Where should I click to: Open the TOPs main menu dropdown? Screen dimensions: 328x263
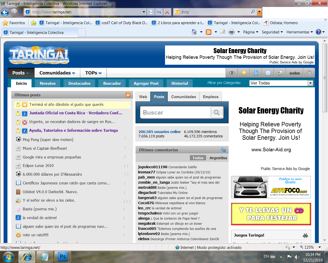point(94,73)
